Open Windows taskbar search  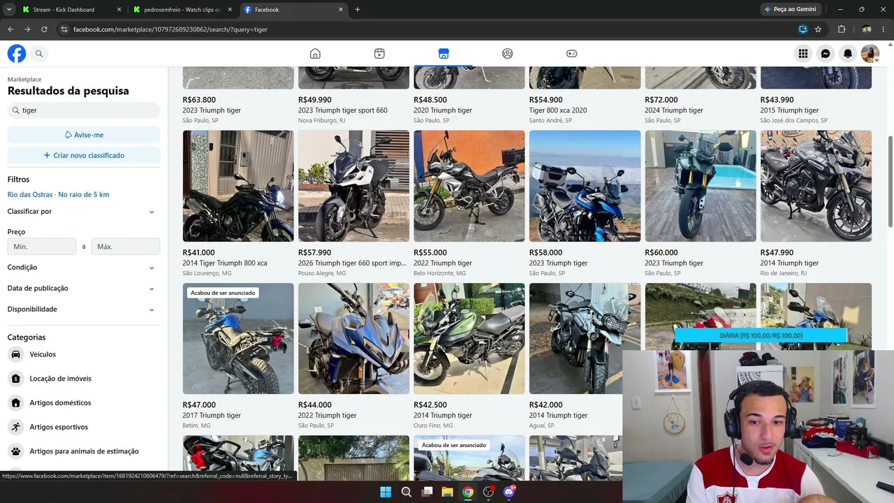coord(406,492)
